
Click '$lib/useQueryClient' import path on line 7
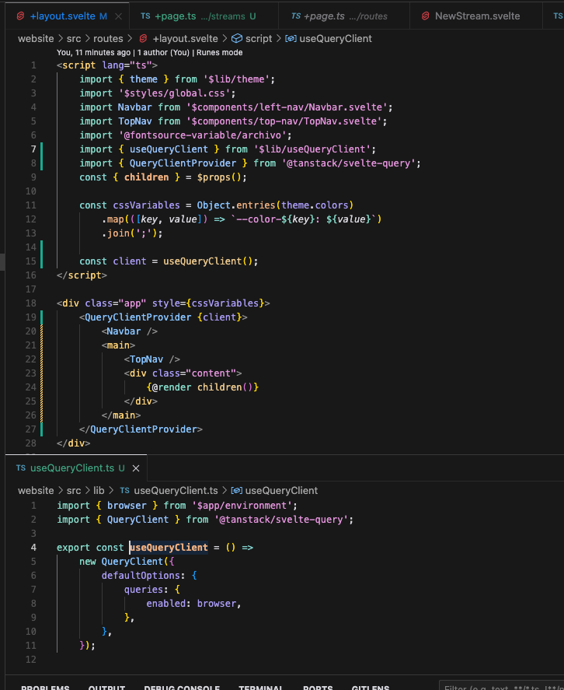point(312,149)
